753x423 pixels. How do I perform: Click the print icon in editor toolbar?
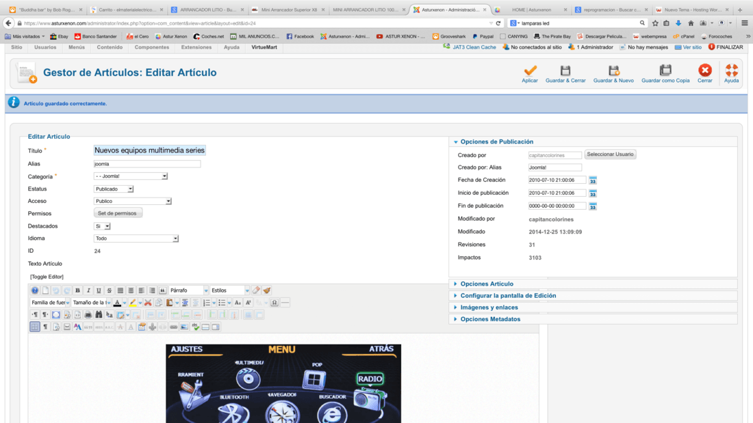coord(88,314)
